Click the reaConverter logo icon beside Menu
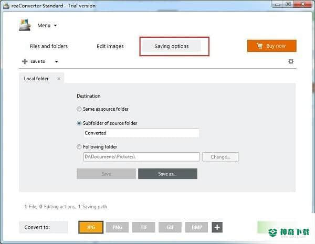The width and height of the screenshot is (315, 244). [25, 25]
